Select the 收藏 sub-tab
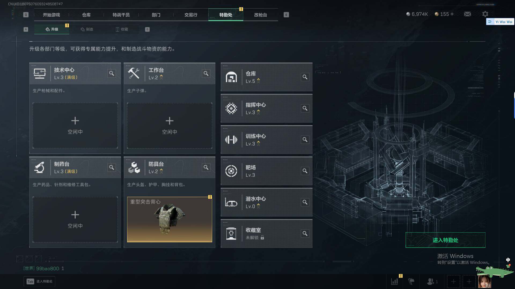The height and width of the screenshot is (289, 515). [x=122, y=29]
